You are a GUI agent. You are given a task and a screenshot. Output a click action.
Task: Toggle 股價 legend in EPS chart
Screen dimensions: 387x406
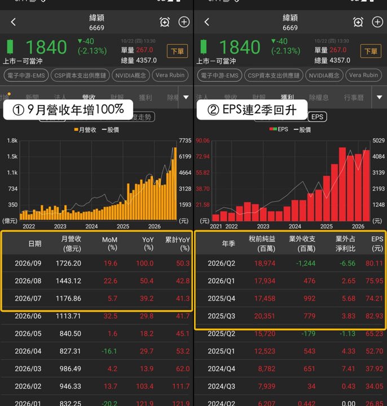[x=302, y=130]
